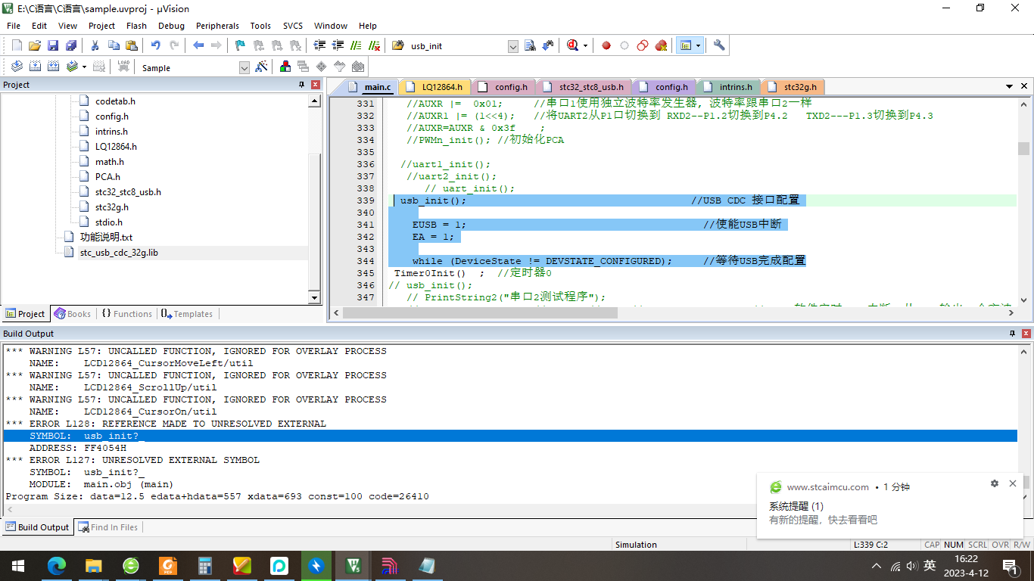Click the Undo arrow icon
The width and height of the screenshot is (1034, 581).
coord(155,45)
